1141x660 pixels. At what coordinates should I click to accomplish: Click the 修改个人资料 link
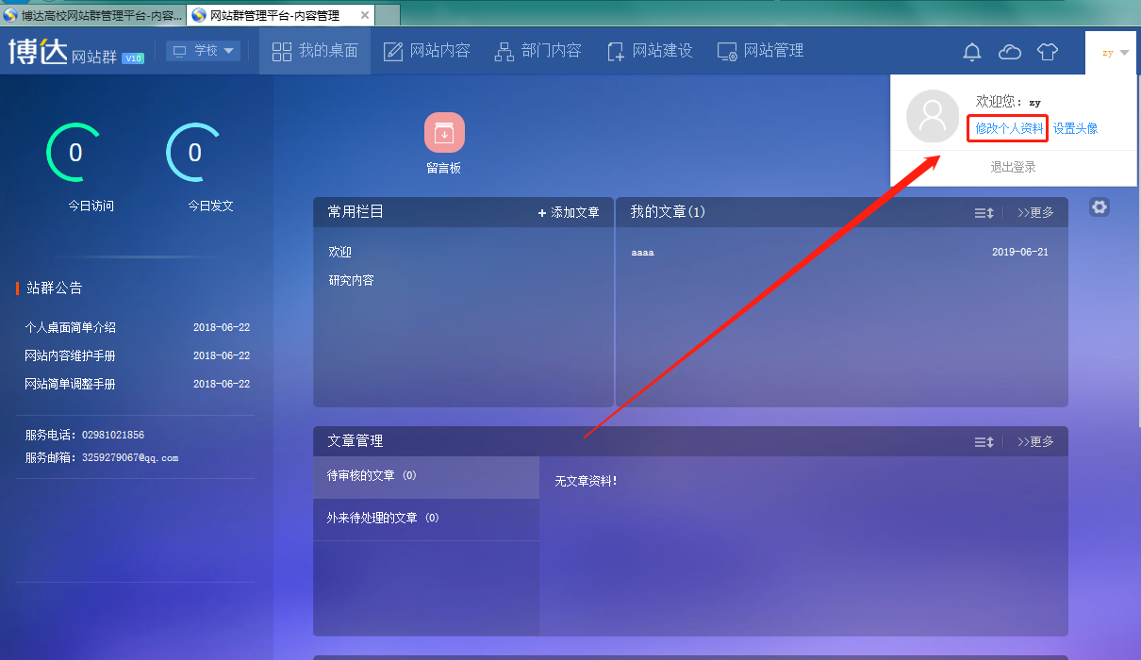click(x=1008, y=128)
